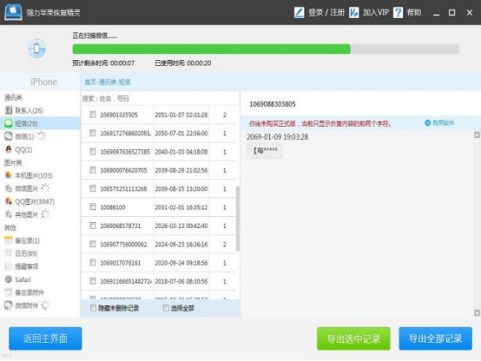Image resolution: width=481 pixels, height=361 pixels.
Task: Click timestamp 2069-01-09 19:03:28
Action: point(277,137)
